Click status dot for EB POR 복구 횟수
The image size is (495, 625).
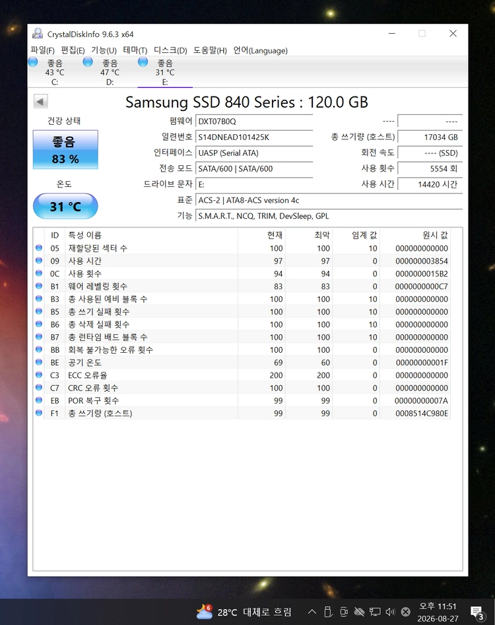pyautogui.click(x=39, y=400)
